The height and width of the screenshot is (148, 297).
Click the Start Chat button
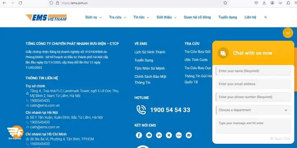[x=280, y=139]
